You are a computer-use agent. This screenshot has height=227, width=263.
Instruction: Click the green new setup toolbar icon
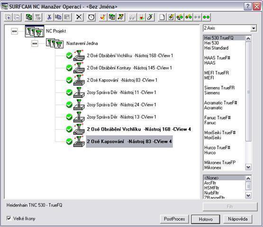pyautogui.click(x=29, y=17)
